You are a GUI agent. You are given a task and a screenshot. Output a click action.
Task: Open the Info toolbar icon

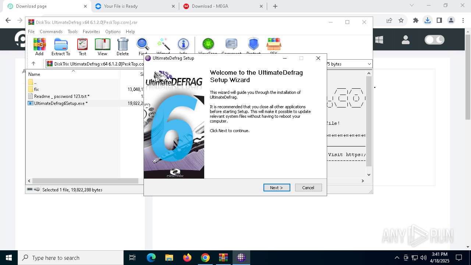[x=183, y=46]
